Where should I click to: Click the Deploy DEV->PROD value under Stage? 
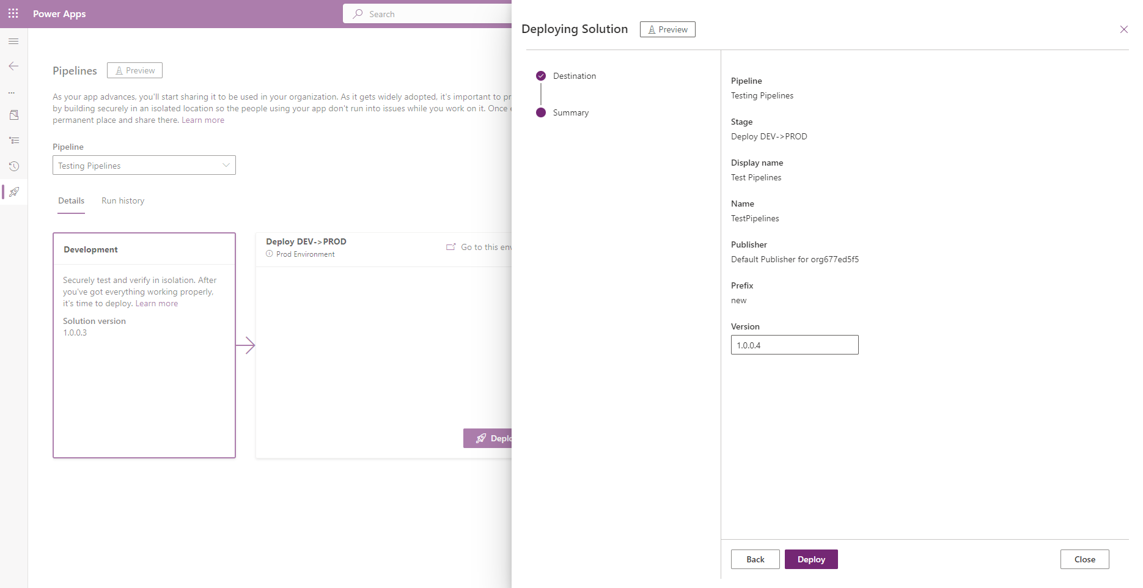tap(769, 136)
